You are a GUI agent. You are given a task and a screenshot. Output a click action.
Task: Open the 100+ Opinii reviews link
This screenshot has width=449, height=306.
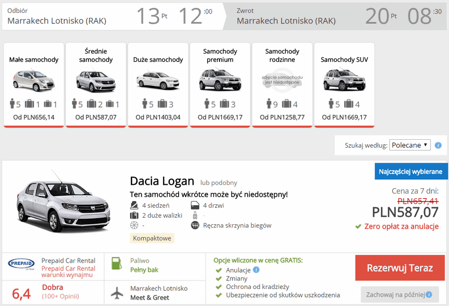60,296
